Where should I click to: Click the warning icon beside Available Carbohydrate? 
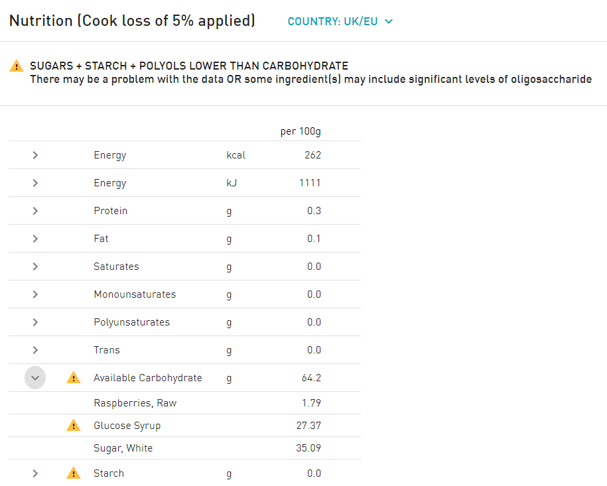[x=73, y=377]
